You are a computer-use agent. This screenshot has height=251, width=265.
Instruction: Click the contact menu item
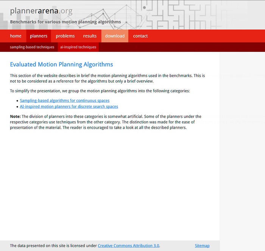pos(140,36)
